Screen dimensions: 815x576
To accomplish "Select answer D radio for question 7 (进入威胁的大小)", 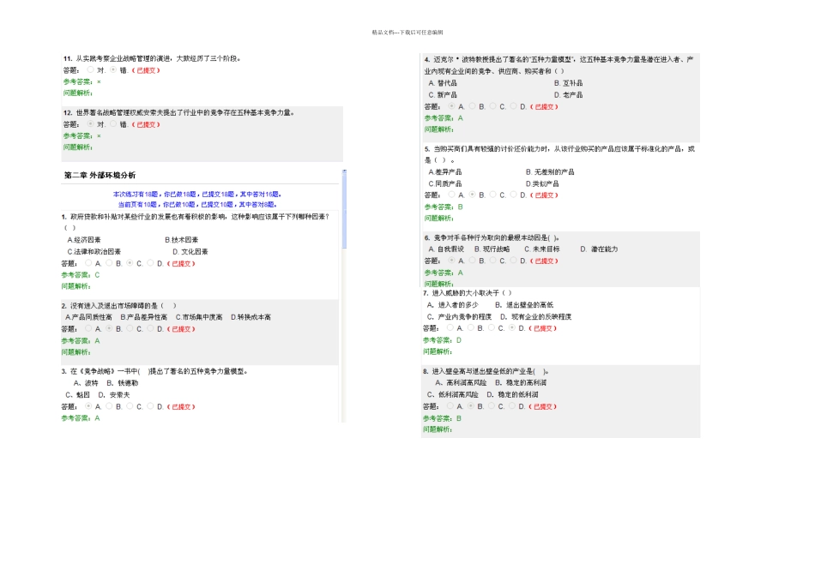I will click(511, 327).
